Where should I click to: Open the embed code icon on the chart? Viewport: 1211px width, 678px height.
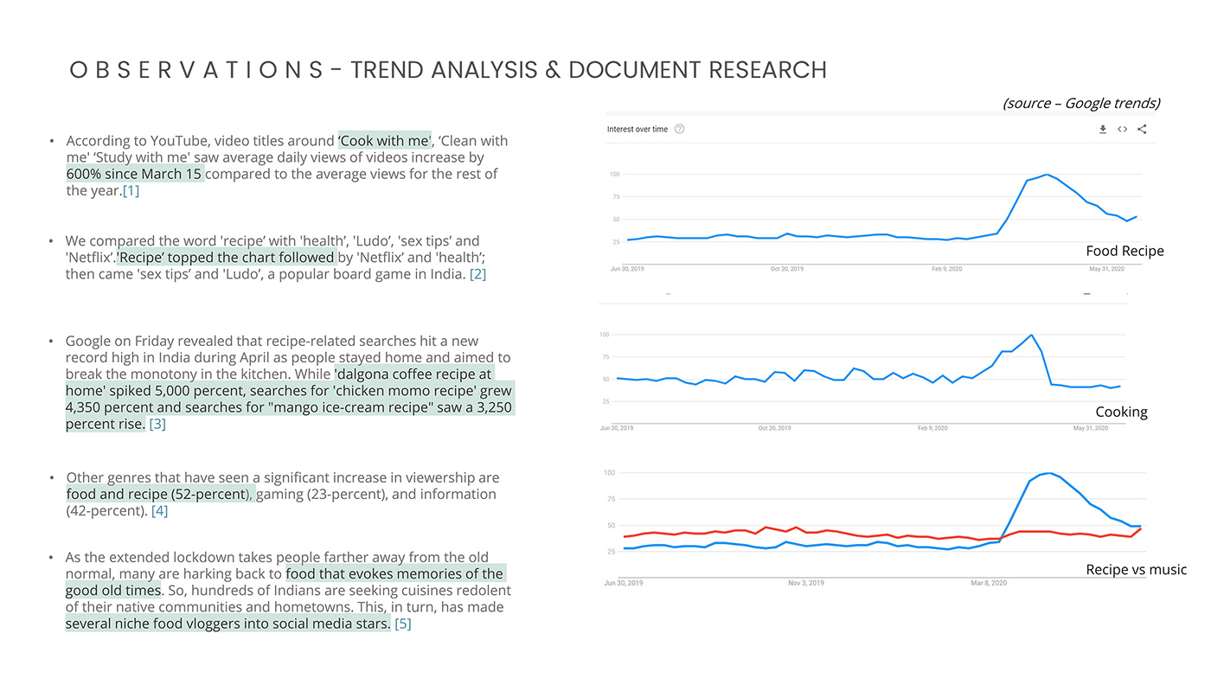(x=1122, y=130)
